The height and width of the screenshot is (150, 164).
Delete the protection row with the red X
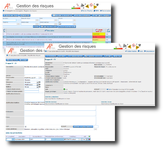point(89,139)
